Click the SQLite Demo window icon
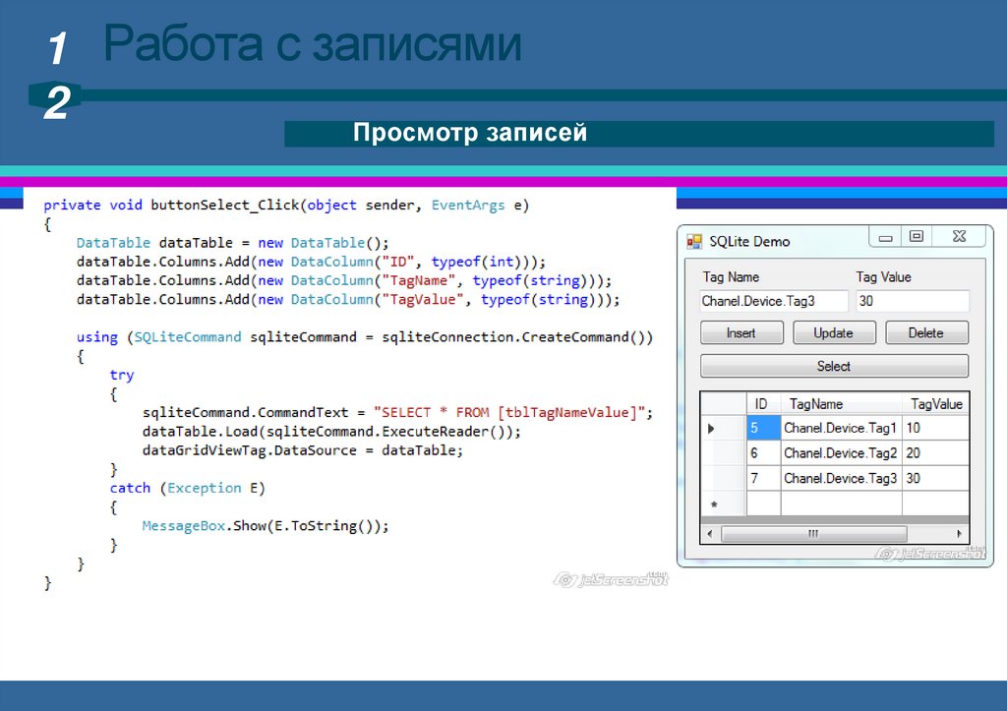Screen dimensions: 1007x711 click(x=694, y=241)
